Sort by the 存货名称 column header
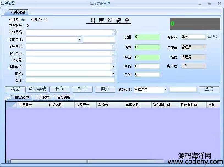This screenshot has width=224, height=167. [x=61, y=105]
